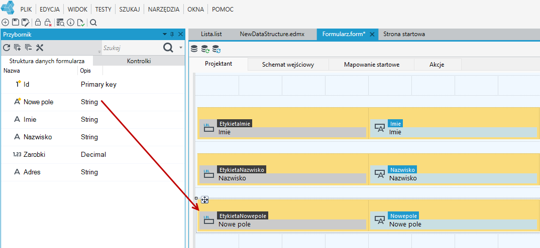Select the Nazwisko field in data structure
540x248 pixels.
[x=92, y=137]
